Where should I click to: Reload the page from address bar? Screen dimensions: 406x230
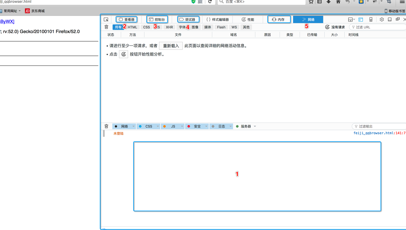(210, 2)
